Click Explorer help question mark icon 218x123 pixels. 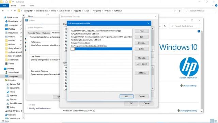[216, 5]
